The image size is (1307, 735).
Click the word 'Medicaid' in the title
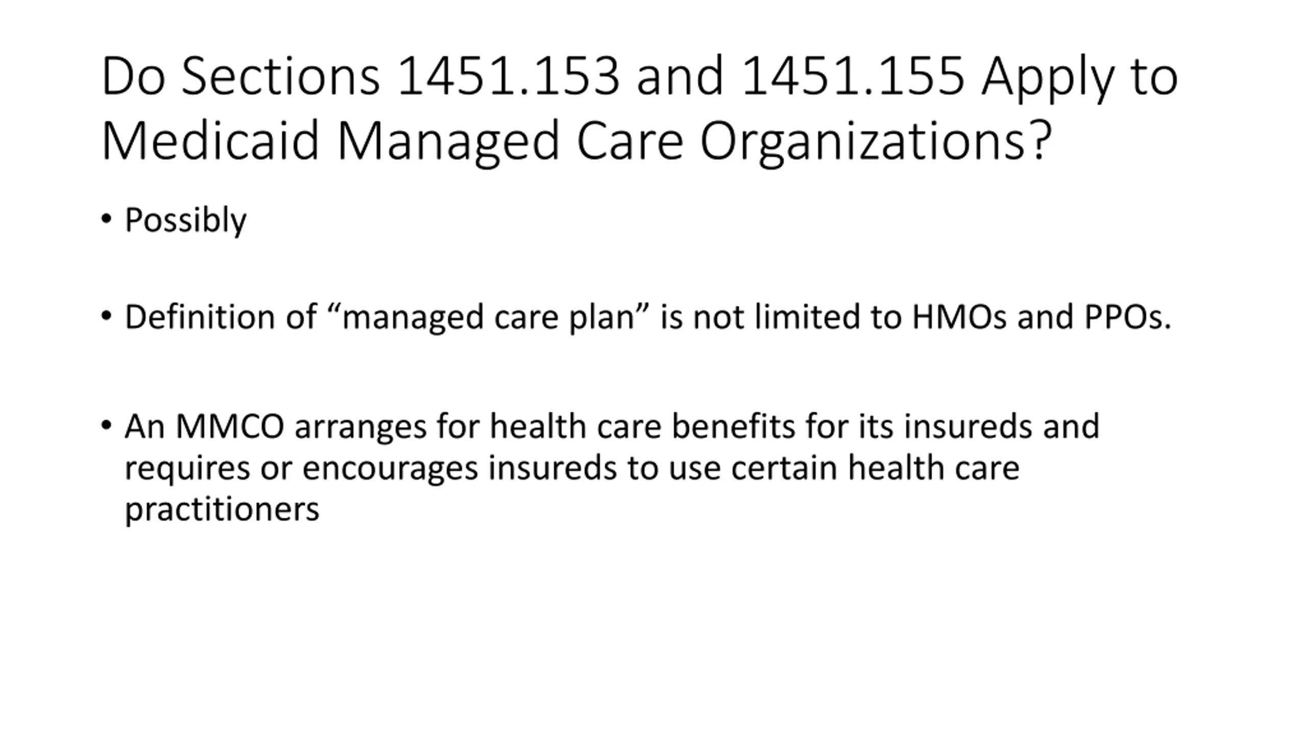tap(210, 140)
